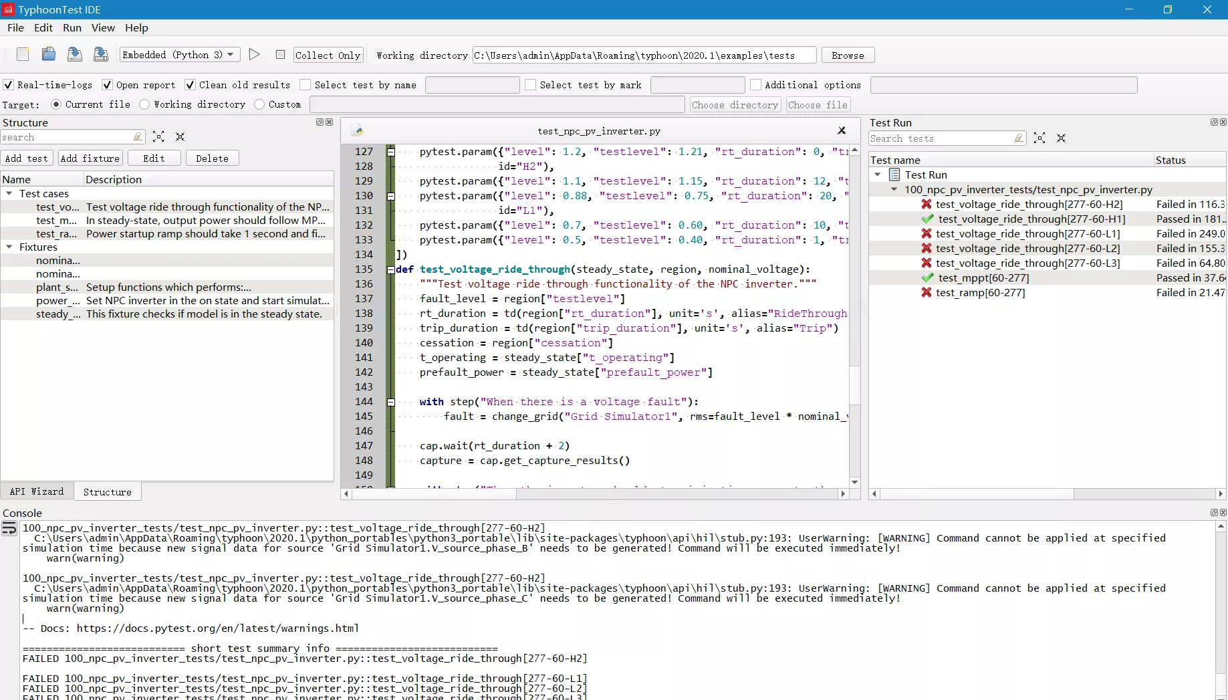The image size is (1228, 700).
Task: Enable Select test by name
Action: (x=305, y=85)
